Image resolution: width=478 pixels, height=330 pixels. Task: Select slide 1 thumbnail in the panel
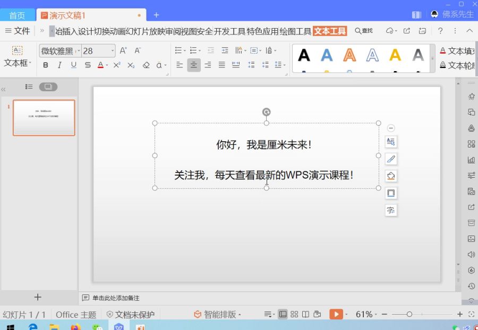44,118
